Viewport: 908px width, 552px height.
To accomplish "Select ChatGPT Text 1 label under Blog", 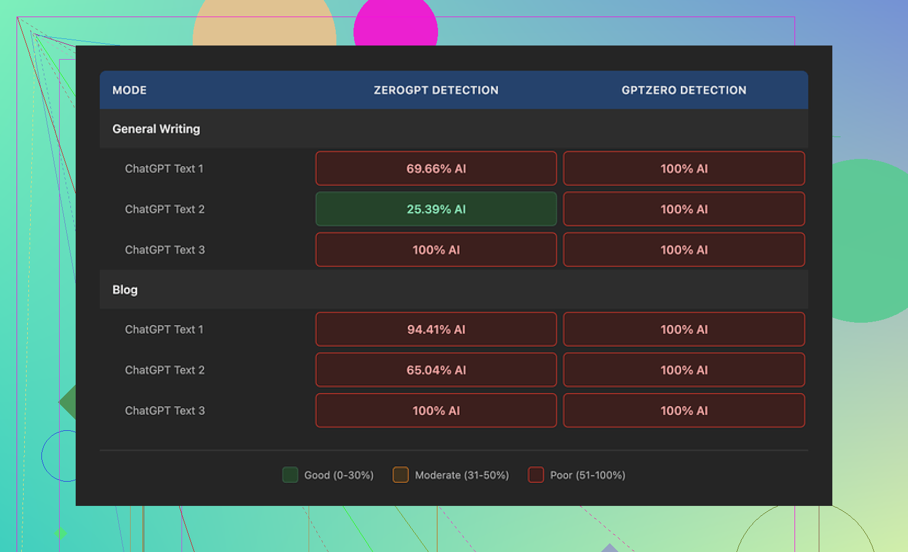I will [164, 329].
